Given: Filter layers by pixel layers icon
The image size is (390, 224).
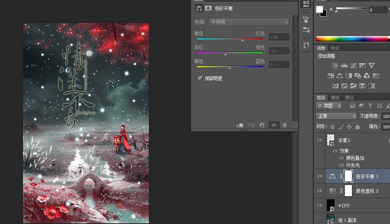Looking at the screenshot, I should (x=352, y=105).
